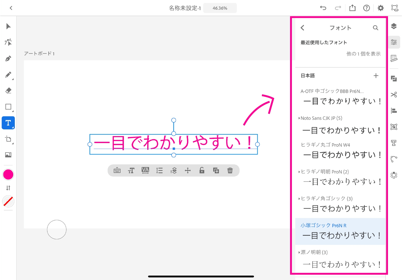Screen dimensions: 402x280
Task: Open the scissors cut tool panel
Action: pos(394,95)
